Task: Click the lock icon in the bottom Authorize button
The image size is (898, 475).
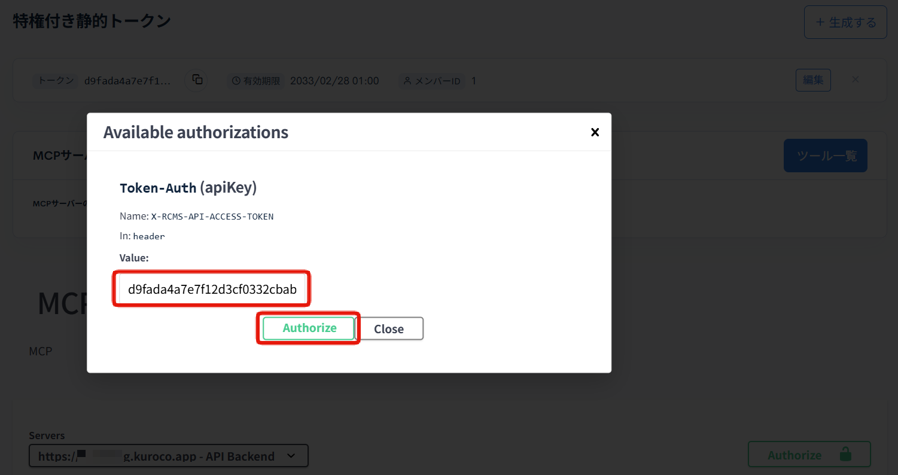Action: [x=844, y=455]
